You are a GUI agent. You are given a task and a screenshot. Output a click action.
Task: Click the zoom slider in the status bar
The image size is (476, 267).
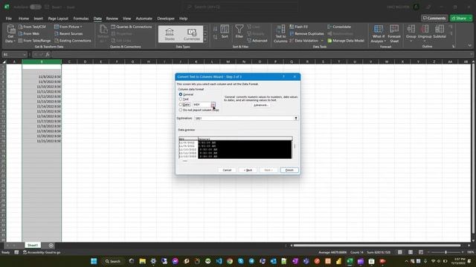(x=446, y=252)
